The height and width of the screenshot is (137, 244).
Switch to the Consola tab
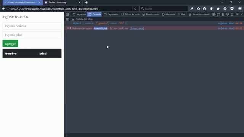[x=94, y=14]
